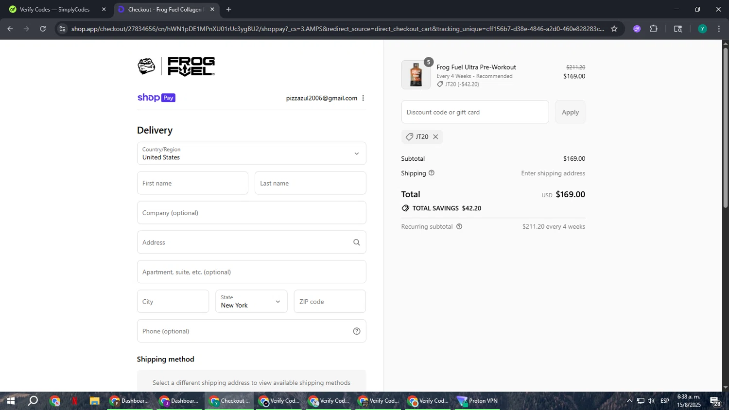Open File Explorer from the taskbar

tap(94, 401)
